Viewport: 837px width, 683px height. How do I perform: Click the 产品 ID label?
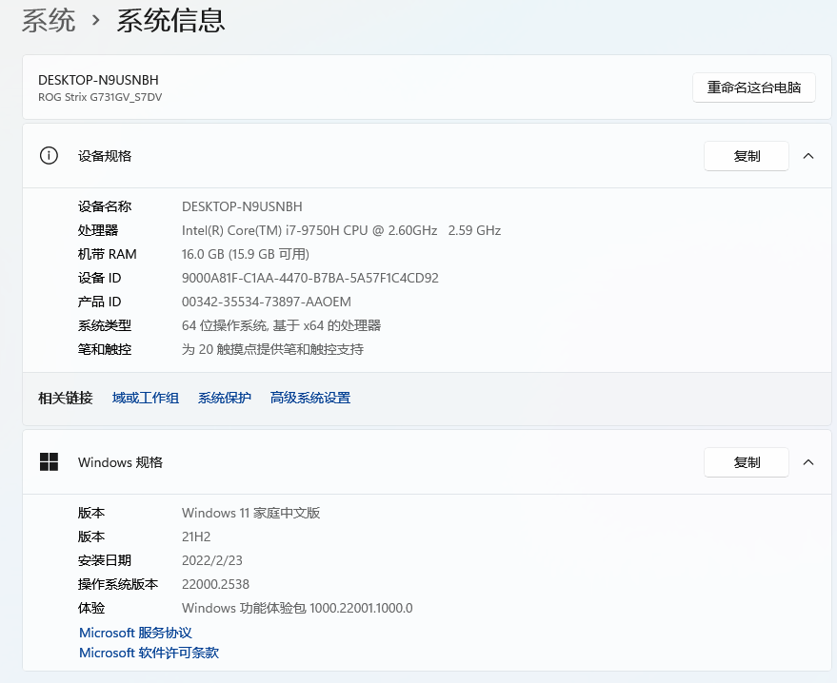(99, 302)
